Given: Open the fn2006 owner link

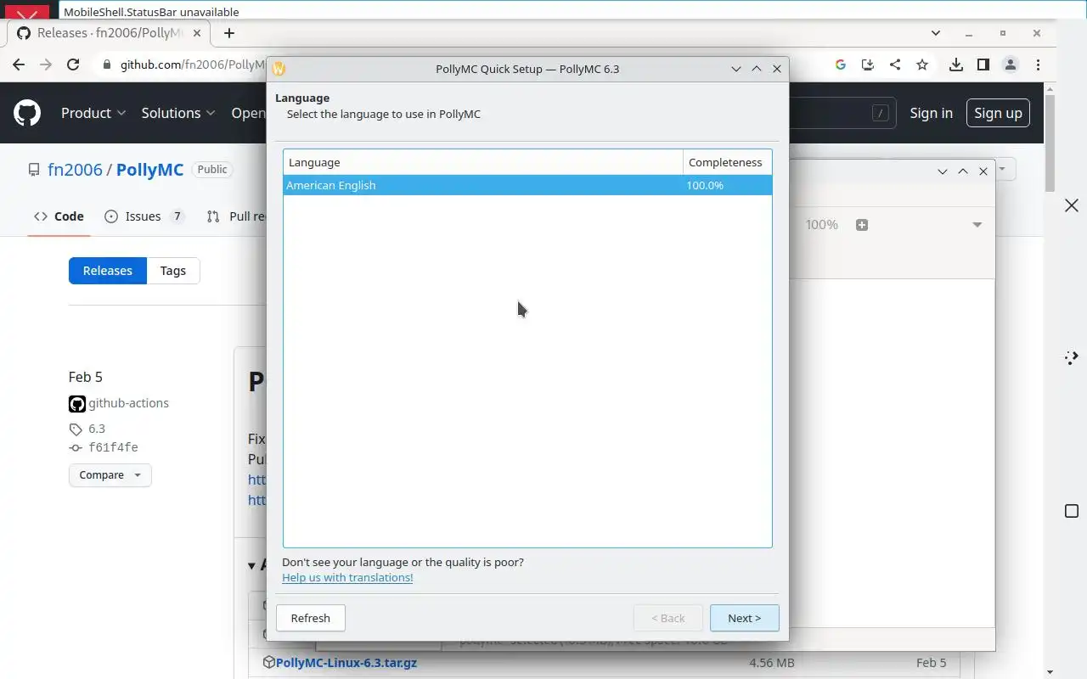Looking at the screenshot, I should (x=75, y=170).
